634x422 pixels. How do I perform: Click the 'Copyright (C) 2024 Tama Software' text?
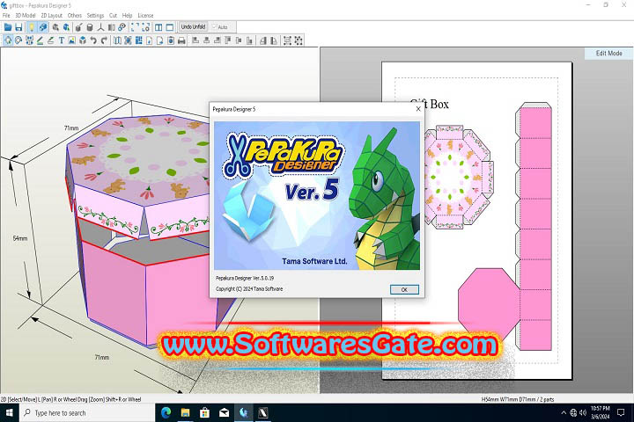(249, 289)
